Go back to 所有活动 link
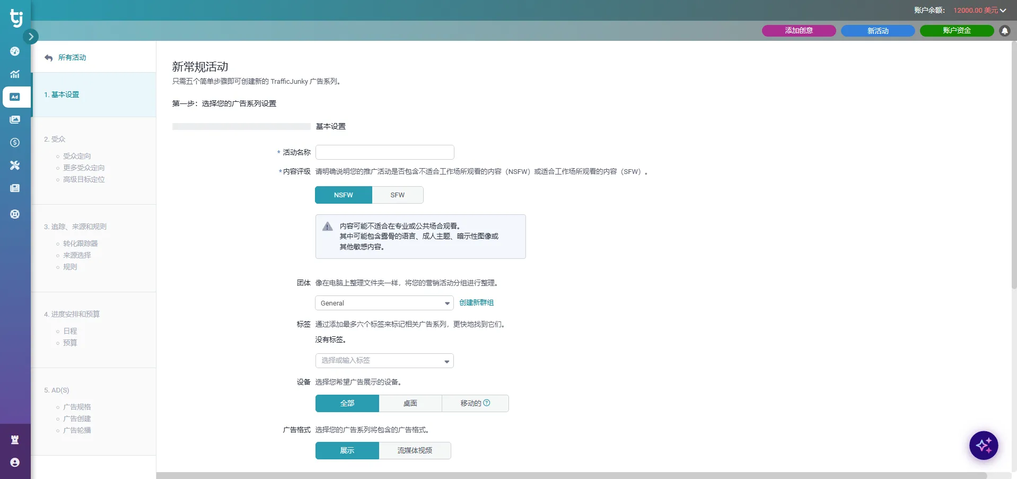 point(72,57)
